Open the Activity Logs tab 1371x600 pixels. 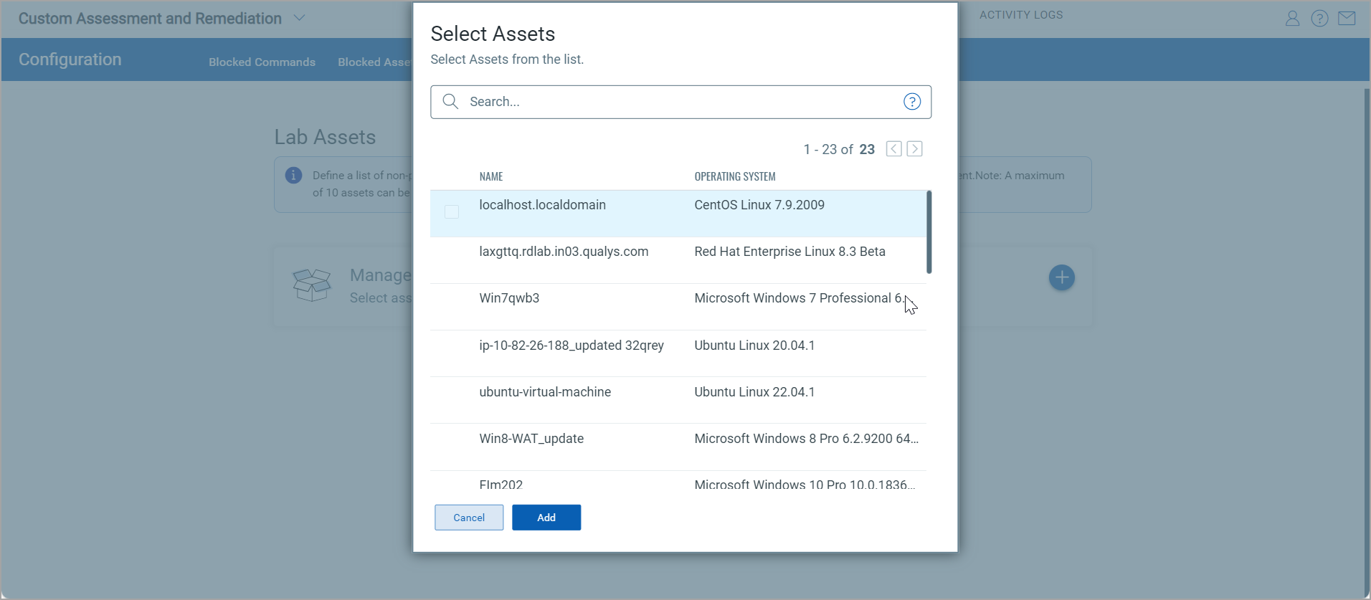[1020, 15]
